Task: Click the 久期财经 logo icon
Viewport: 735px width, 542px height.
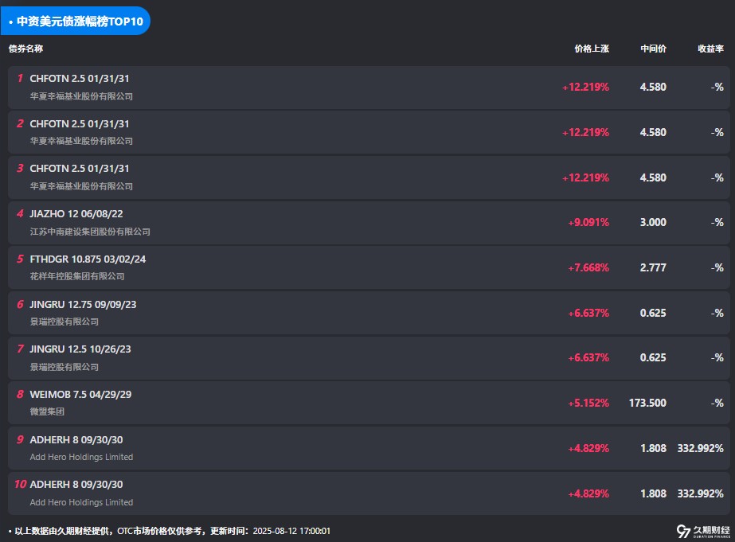Action: (x=683, y=531)
